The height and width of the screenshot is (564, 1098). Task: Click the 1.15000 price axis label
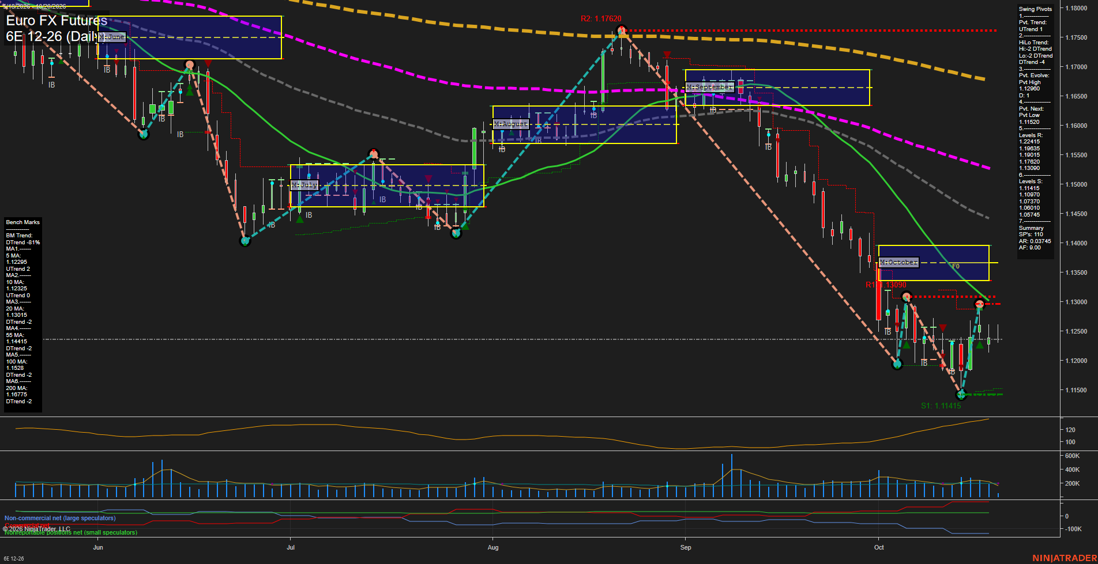coord(1076,184)
